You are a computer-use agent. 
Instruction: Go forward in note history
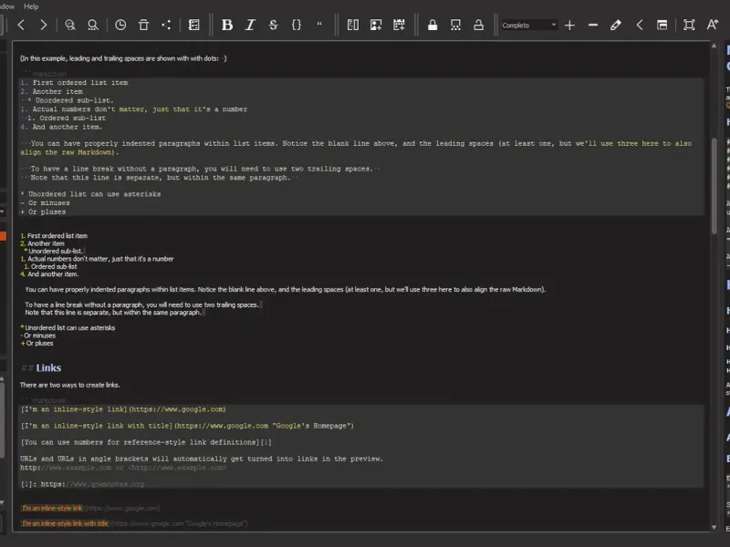(x=43, y=26)
